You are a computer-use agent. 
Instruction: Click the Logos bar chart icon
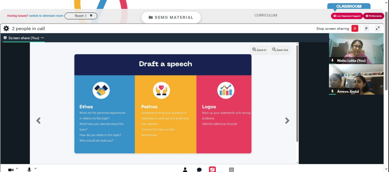tap(226, 90)
